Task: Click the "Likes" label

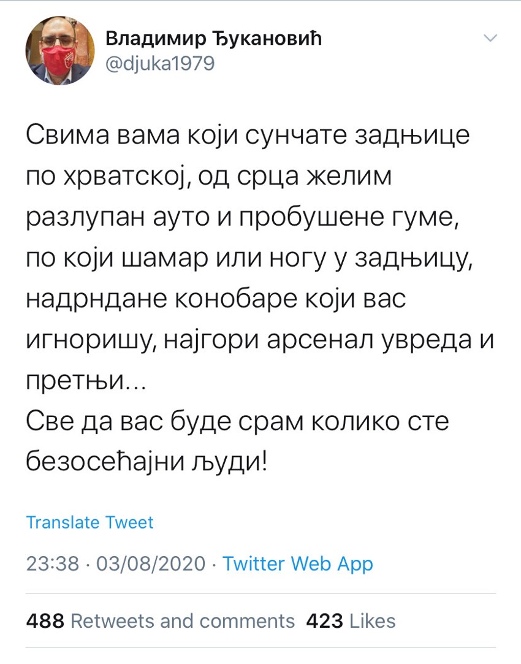Action: point(372,620)
